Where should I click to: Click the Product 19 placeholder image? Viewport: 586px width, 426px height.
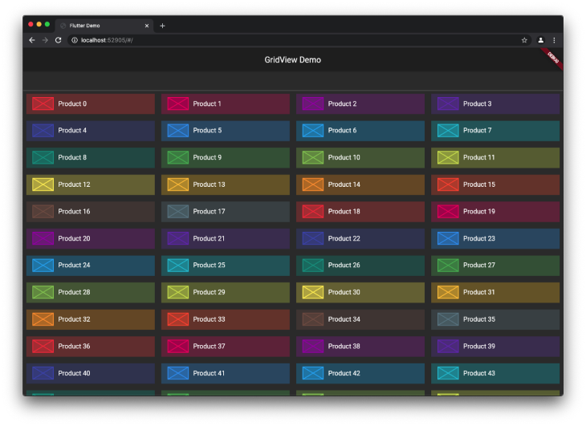tap(448, 212)
